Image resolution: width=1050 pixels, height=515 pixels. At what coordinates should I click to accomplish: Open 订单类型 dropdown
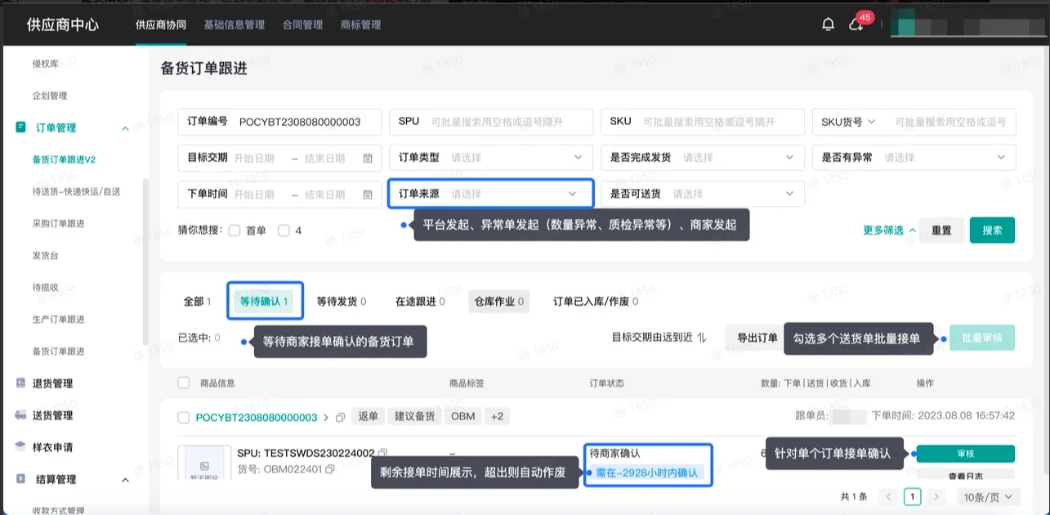point(491,157)
